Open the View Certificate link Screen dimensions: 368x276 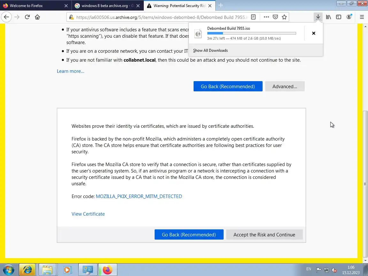point(88,214)
